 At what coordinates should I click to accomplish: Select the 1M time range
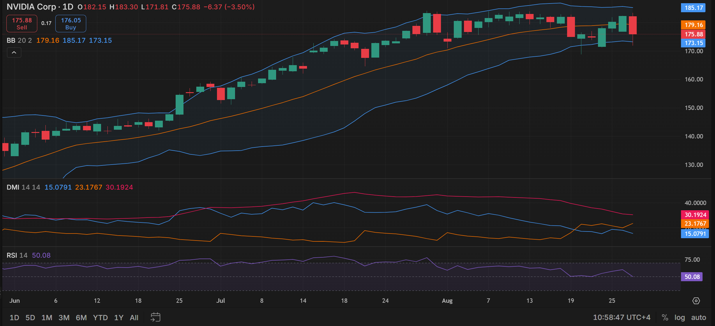[x=47, y=318]
